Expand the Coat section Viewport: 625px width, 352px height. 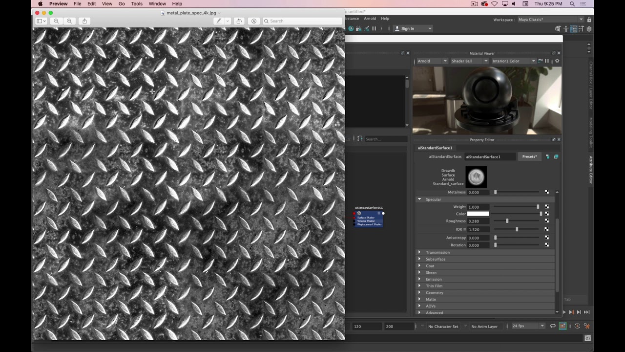(x=419, y=266)
